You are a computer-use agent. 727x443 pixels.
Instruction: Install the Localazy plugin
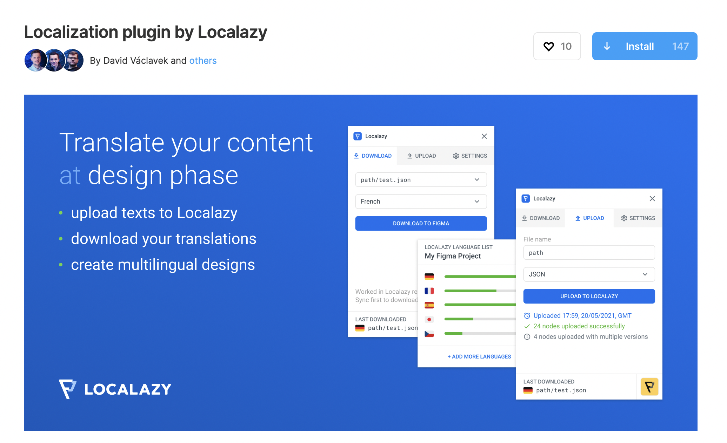[x=645, y=46]
